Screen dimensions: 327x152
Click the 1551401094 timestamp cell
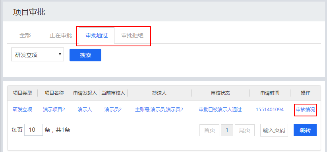(x=270, y=110)
